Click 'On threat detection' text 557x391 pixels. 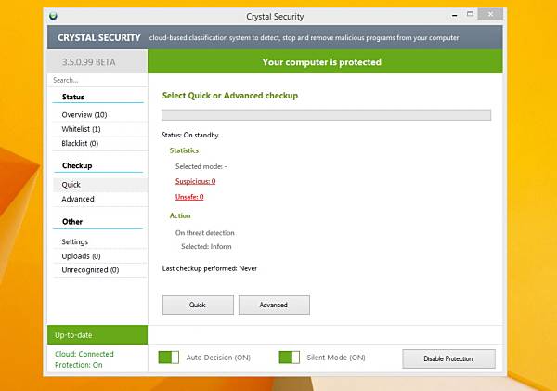point(204,233)
